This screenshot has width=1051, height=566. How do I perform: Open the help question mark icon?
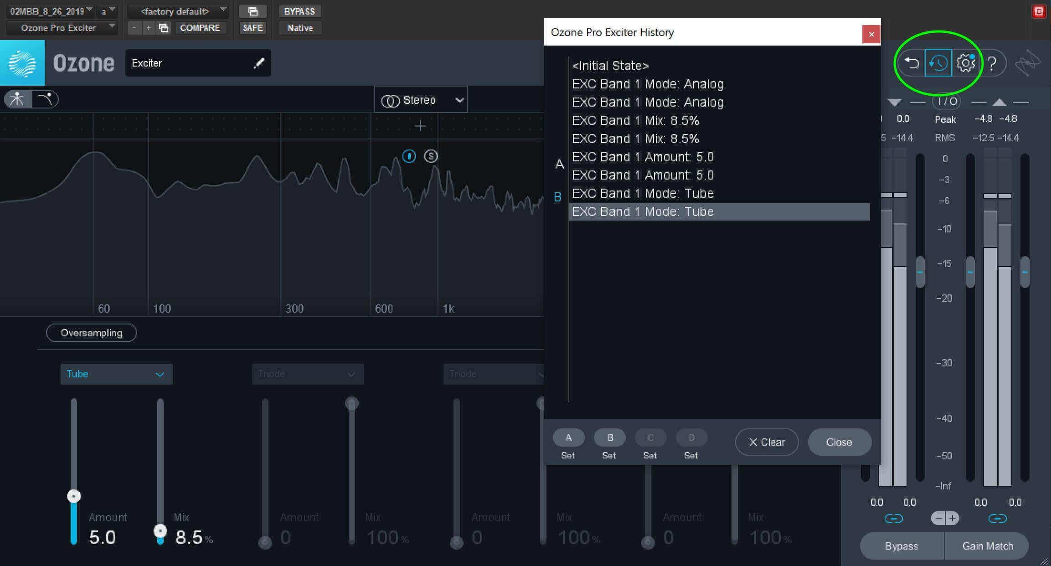[992, 63]
